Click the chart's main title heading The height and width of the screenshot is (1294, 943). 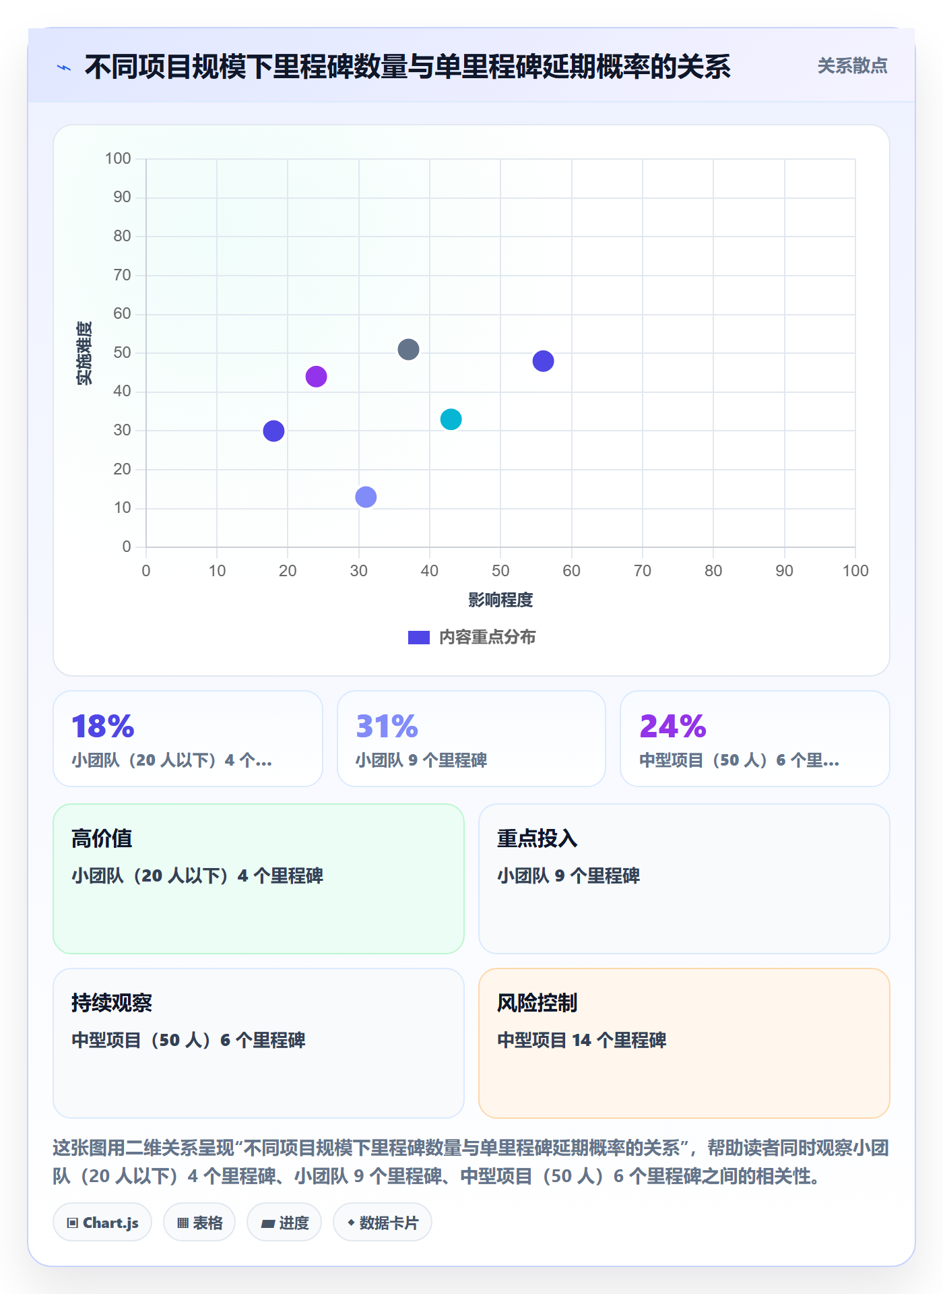(x=408, y=67)
